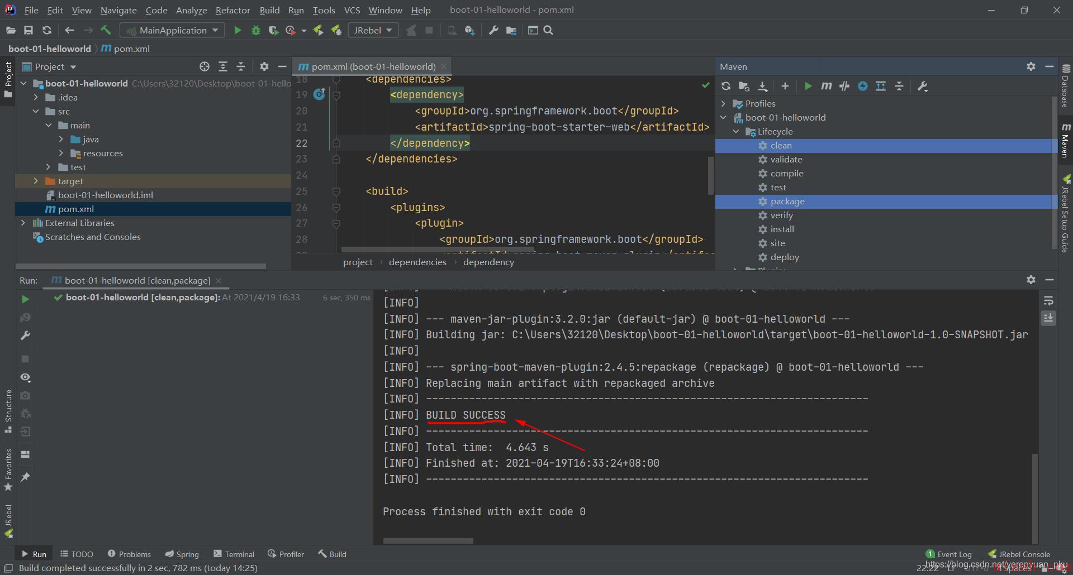Toggle soft-wrap in Run console
The width and height of the screenshot is (1073, 575).
pos(1048,301)
